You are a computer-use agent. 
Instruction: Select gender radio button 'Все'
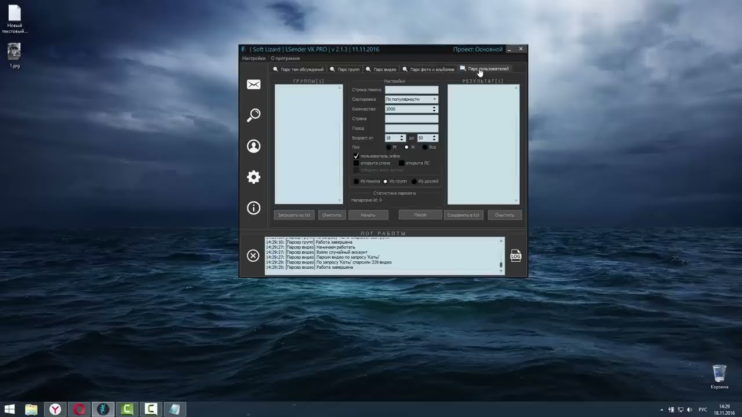(x=425, y=147)
